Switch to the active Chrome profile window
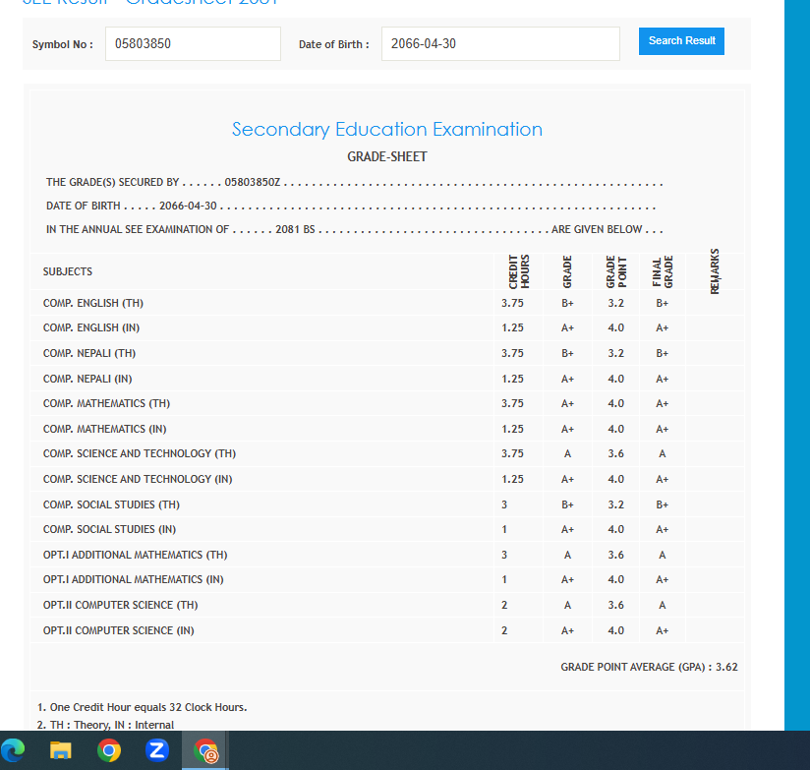Screen dimensions: 810x770 [205, 750]
